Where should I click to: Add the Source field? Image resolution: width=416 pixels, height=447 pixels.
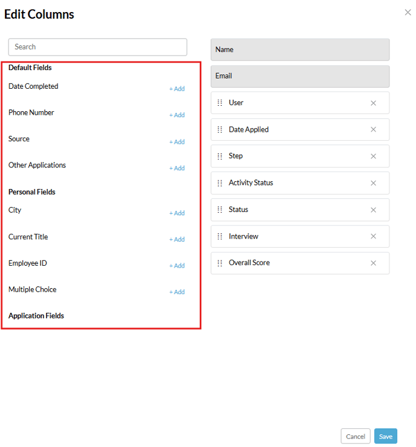(177, 142)
